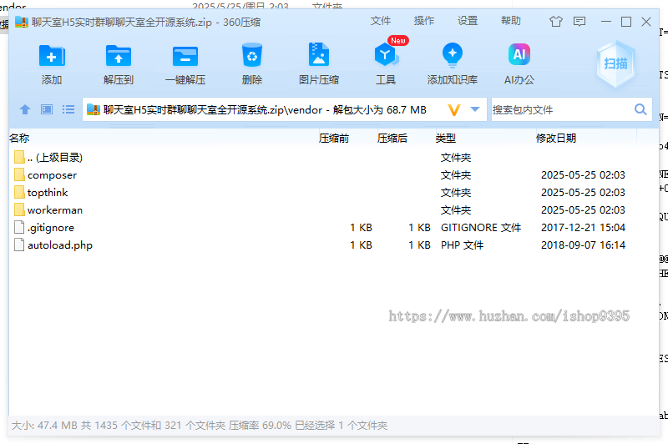668x444 pixels.
Task: Open the 操作 menu
Action: click(424, 21)
